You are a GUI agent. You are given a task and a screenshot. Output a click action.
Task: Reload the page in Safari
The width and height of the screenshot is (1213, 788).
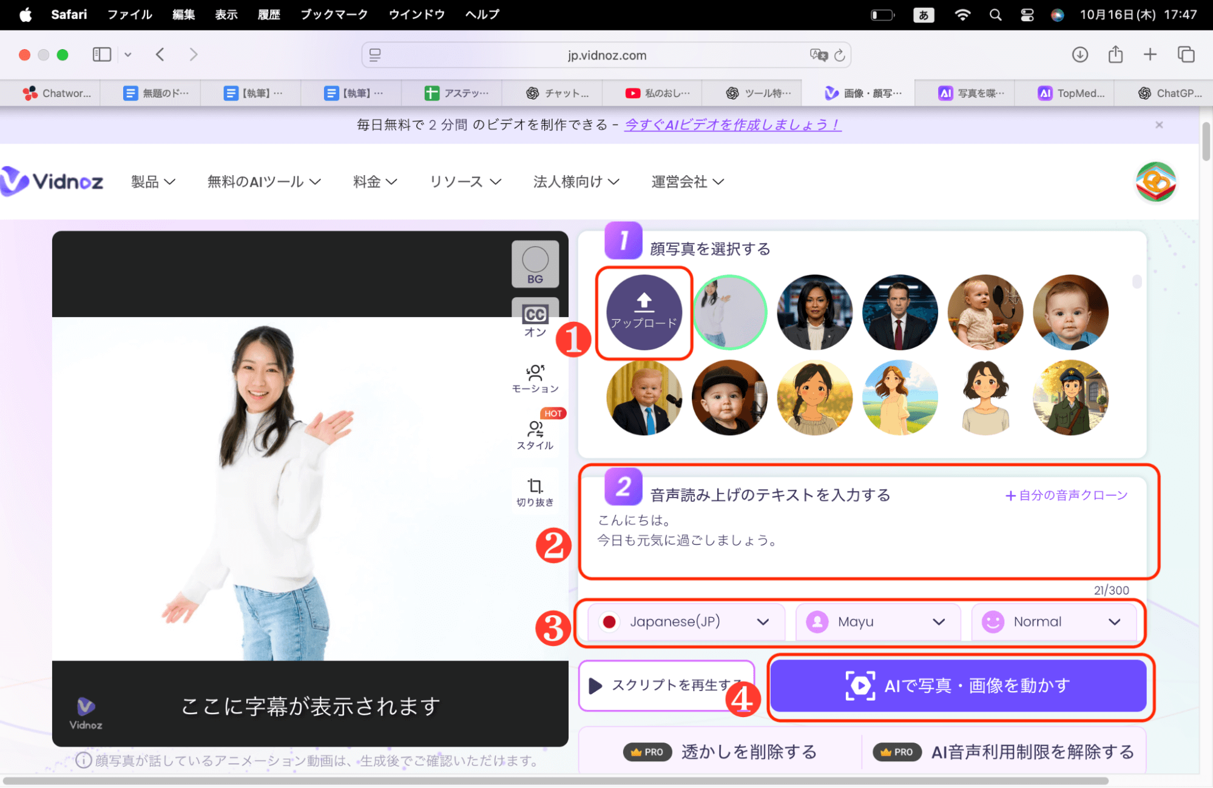pos(840,55)
